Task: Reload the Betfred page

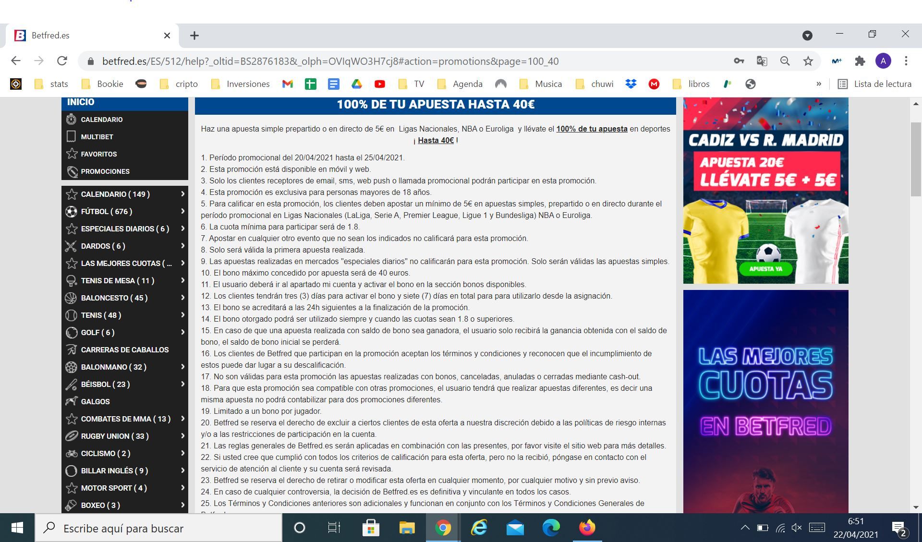Action: pyautogui.click(x=62, y=61)
